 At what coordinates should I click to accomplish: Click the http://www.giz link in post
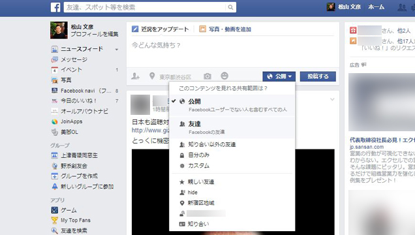(150, 130)
